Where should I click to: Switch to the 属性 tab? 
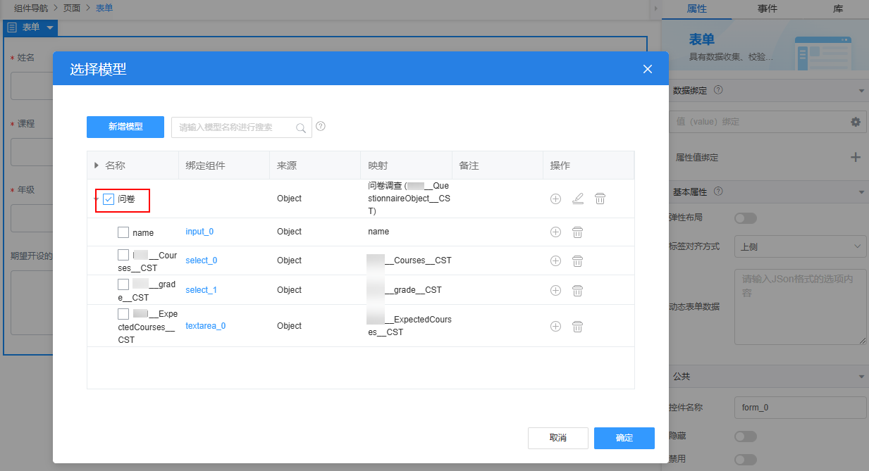pos(696,8)
